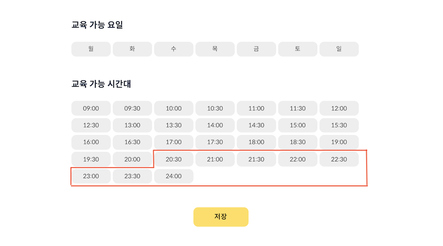Screen dimensions: 443x246
Task: Toggle the 23:00 time slot
Action: [91, 176]
